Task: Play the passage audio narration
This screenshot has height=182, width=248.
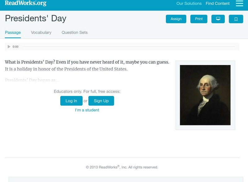Action: [x=9, y=46]
